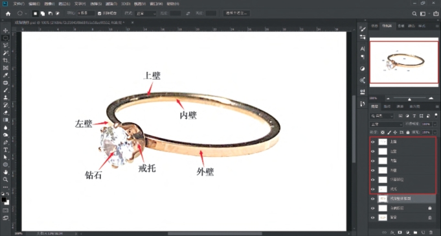Open the layer opacity dropdown arrow

tap(435, 124)
